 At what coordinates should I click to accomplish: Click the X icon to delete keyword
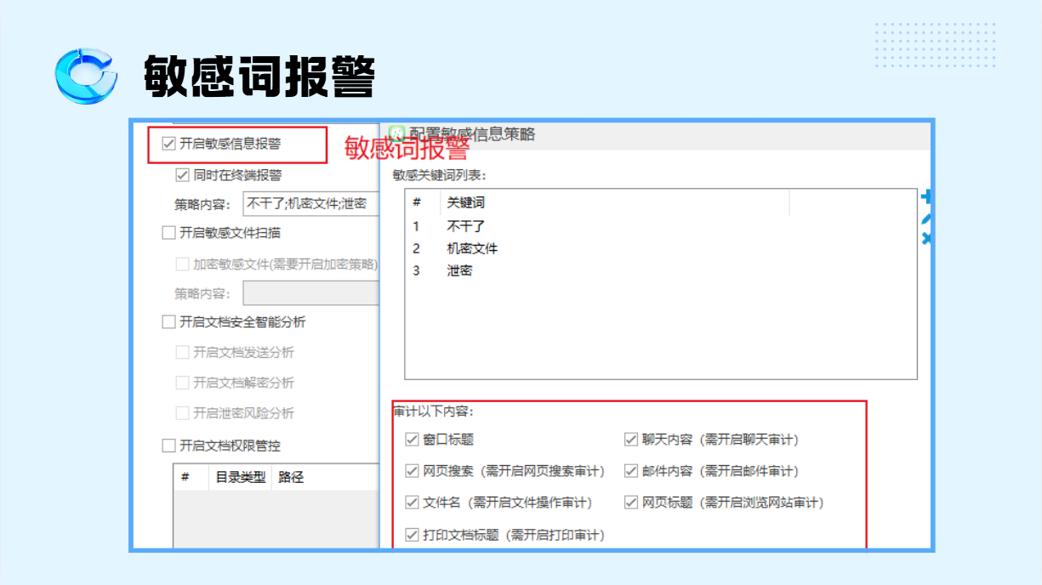[927, 240]
